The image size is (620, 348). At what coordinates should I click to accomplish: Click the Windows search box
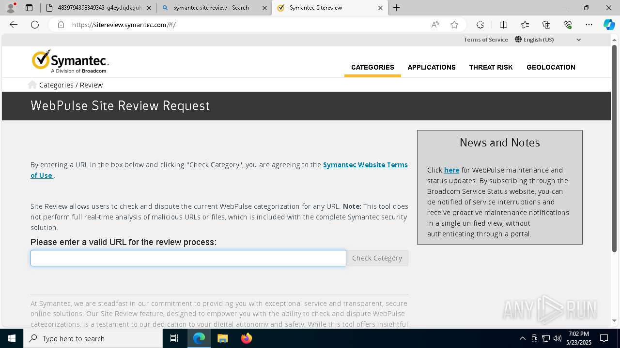[x=93, y=338]
